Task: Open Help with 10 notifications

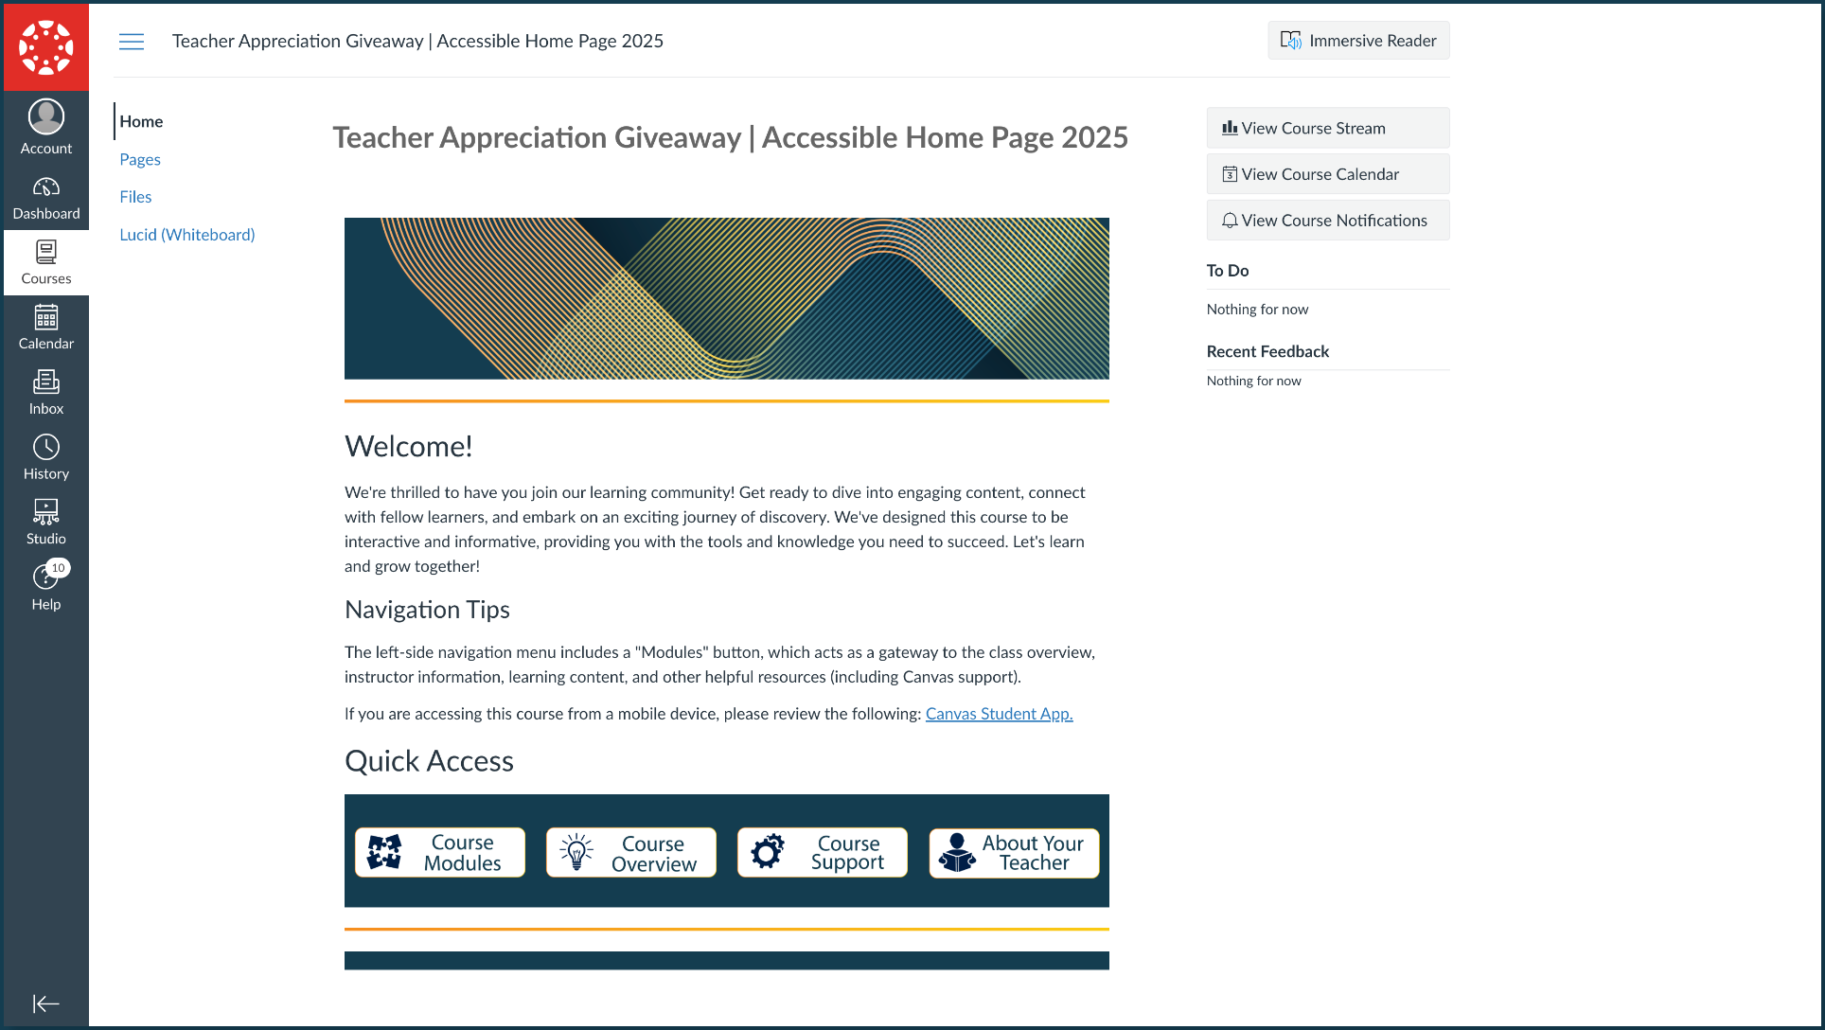Action: point(45,584)
